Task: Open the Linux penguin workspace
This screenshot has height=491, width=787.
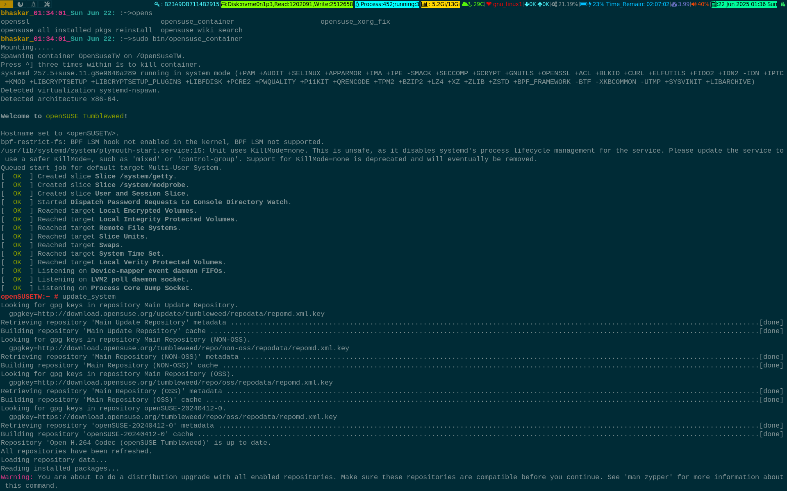Action: pos(34,4)
